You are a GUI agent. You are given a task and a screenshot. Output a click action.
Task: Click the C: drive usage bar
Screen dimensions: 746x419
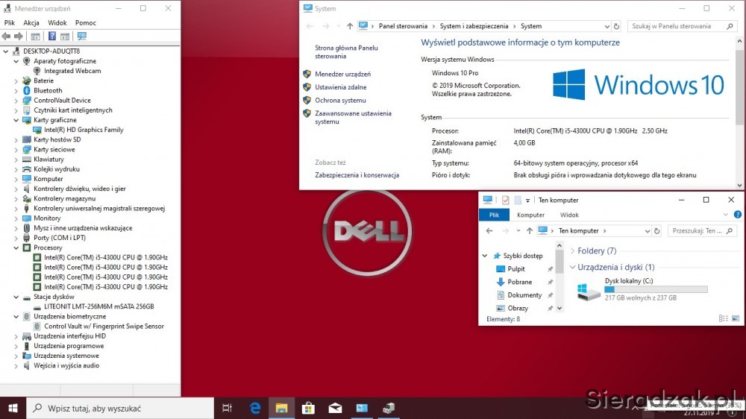coord(656,289)
